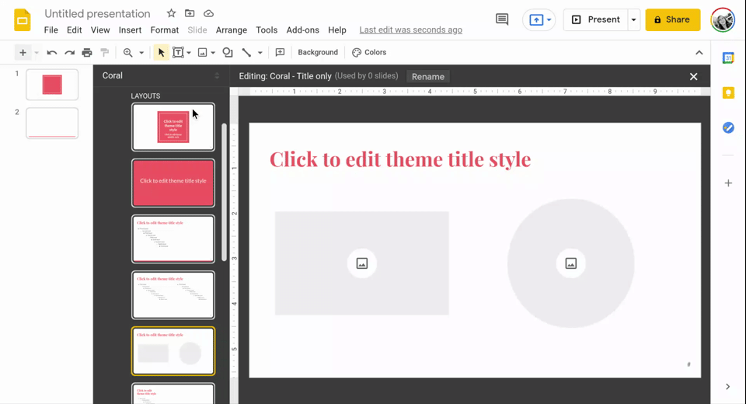This screenshot has width=746, height=404.
Task: Open the Present options dropdown arrow
Action: pyautogui.click(x=634, y=19)
